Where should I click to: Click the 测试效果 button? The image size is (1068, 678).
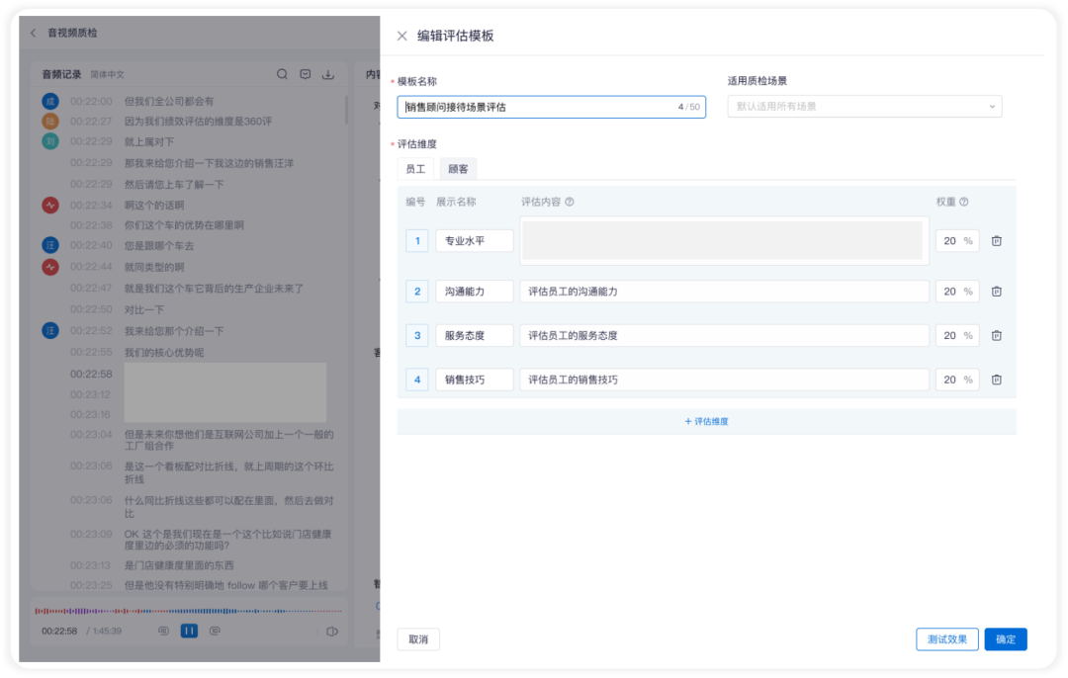pos(946,639)
